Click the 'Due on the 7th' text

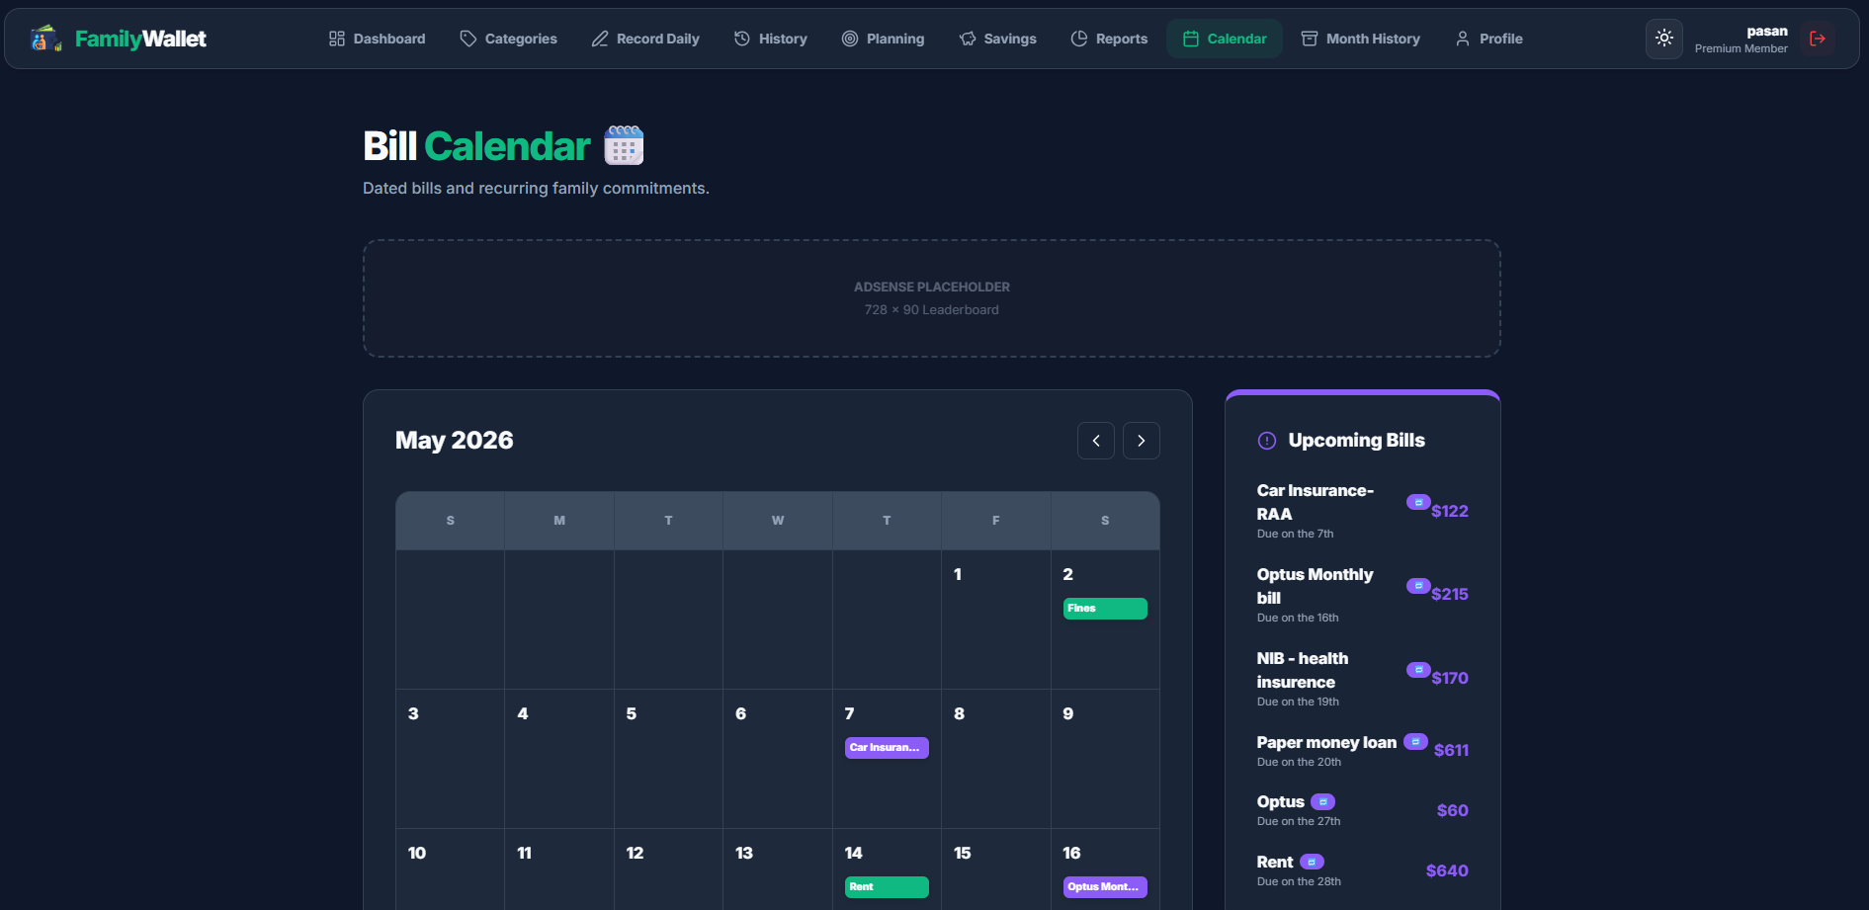point(1295,534)
